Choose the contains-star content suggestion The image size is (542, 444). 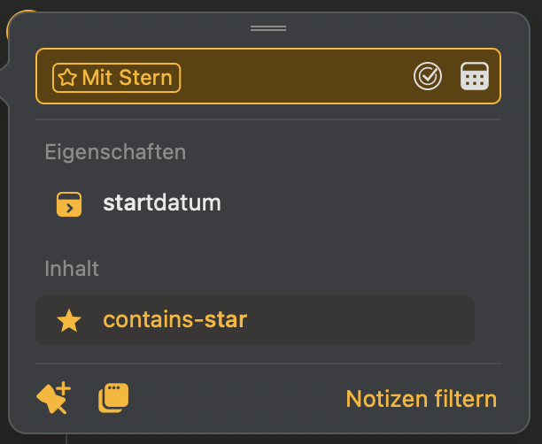pyautogui.click(x=175, y=319)
